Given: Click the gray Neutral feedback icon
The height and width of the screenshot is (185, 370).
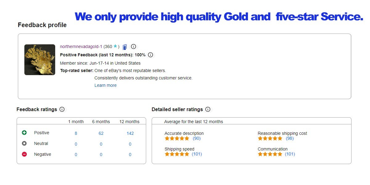Looking at the screenshot, I should (x=25, y=143).
